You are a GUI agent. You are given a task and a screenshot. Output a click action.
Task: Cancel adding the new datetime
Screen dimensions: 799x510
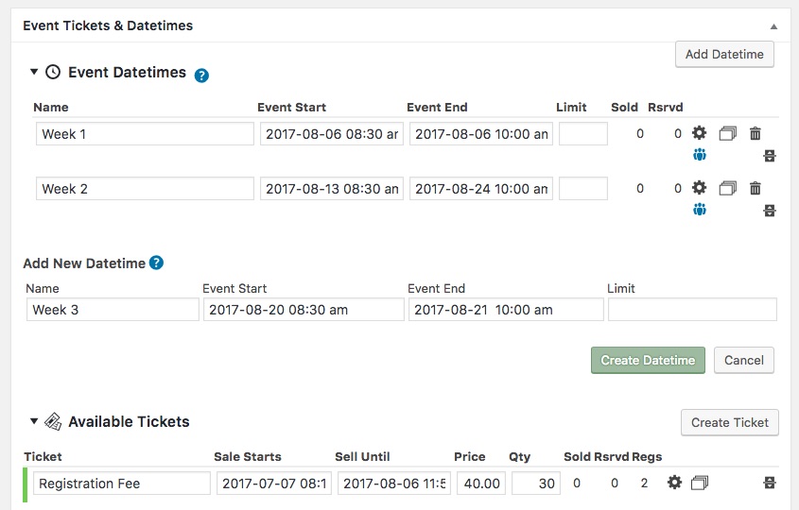pos(744,360)
